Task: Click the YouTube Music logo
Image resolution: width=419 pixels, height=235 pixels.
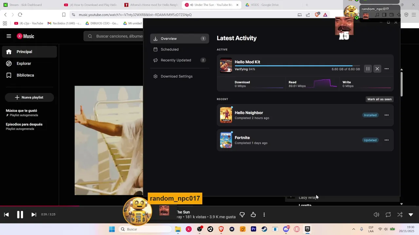Action: [26, 36]
